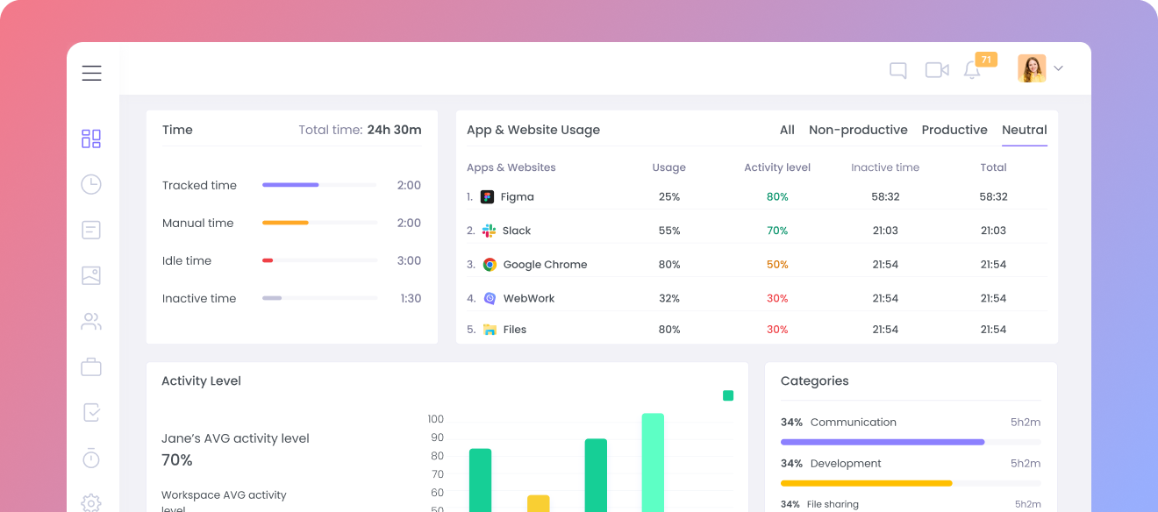Click the Development category bar

pyautogui.click(x=911, y=483)
